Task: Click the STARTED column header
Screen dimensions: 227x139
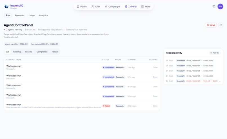Action: coord(132,59)
